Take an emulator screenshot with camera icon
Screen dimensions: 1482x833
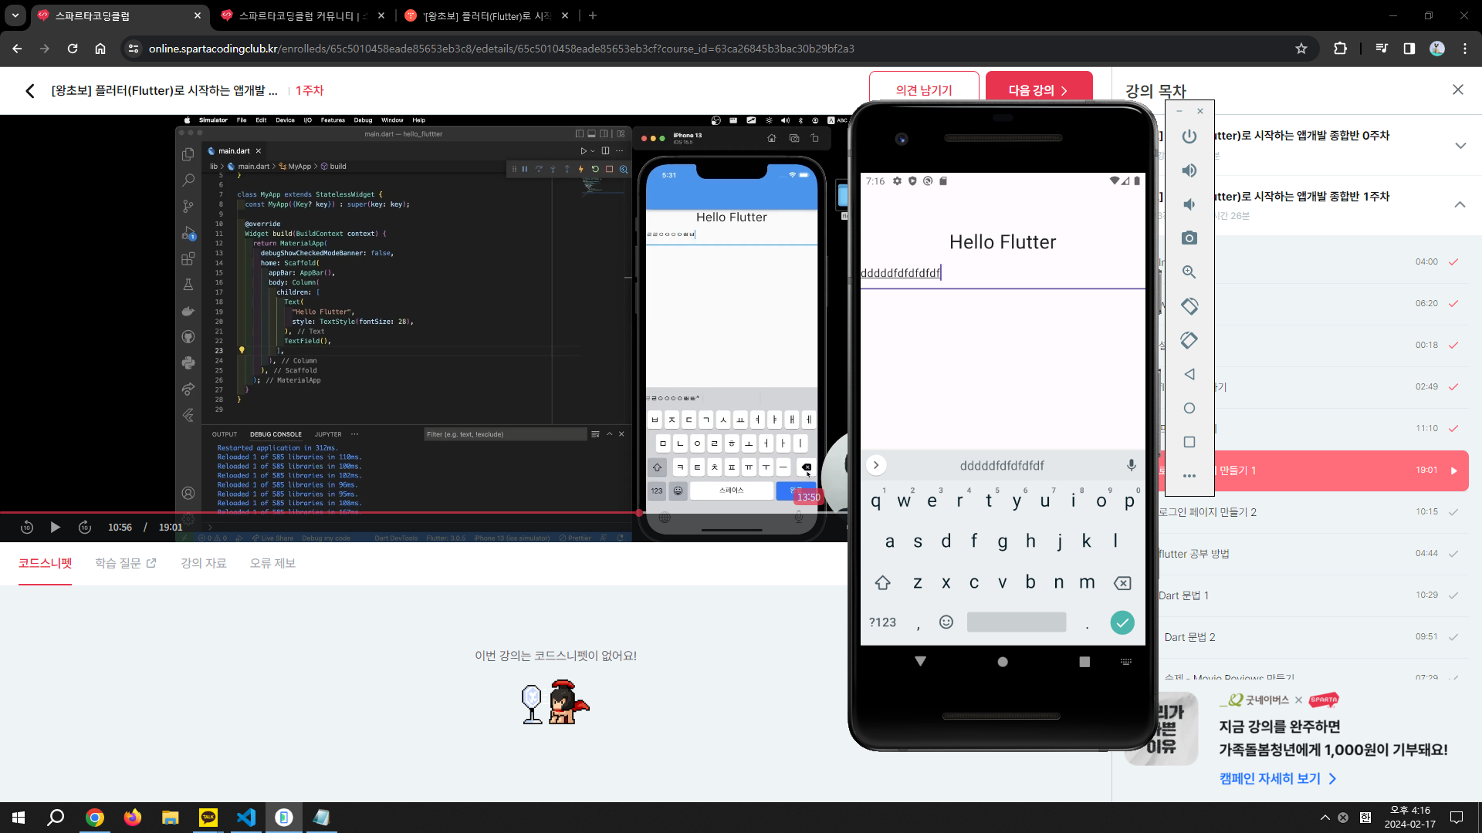[1189, 238]
